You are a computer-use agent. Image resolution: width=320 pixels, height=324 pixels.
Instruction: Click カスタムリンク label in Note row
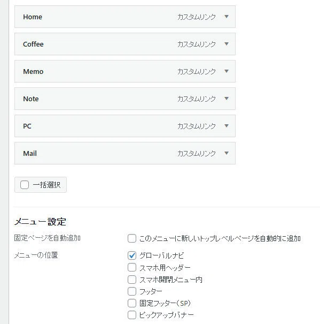point(197,99)
